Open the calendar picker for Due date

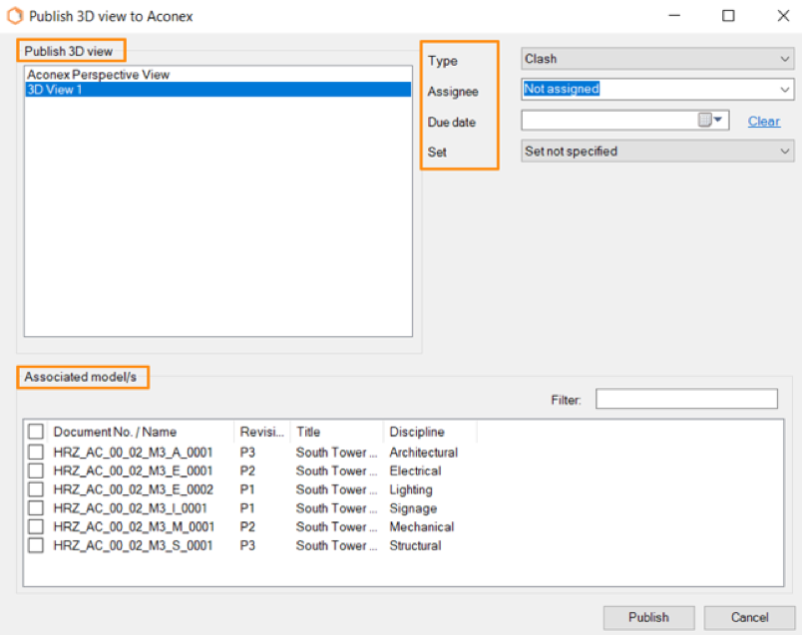click(x=710, y=121)
